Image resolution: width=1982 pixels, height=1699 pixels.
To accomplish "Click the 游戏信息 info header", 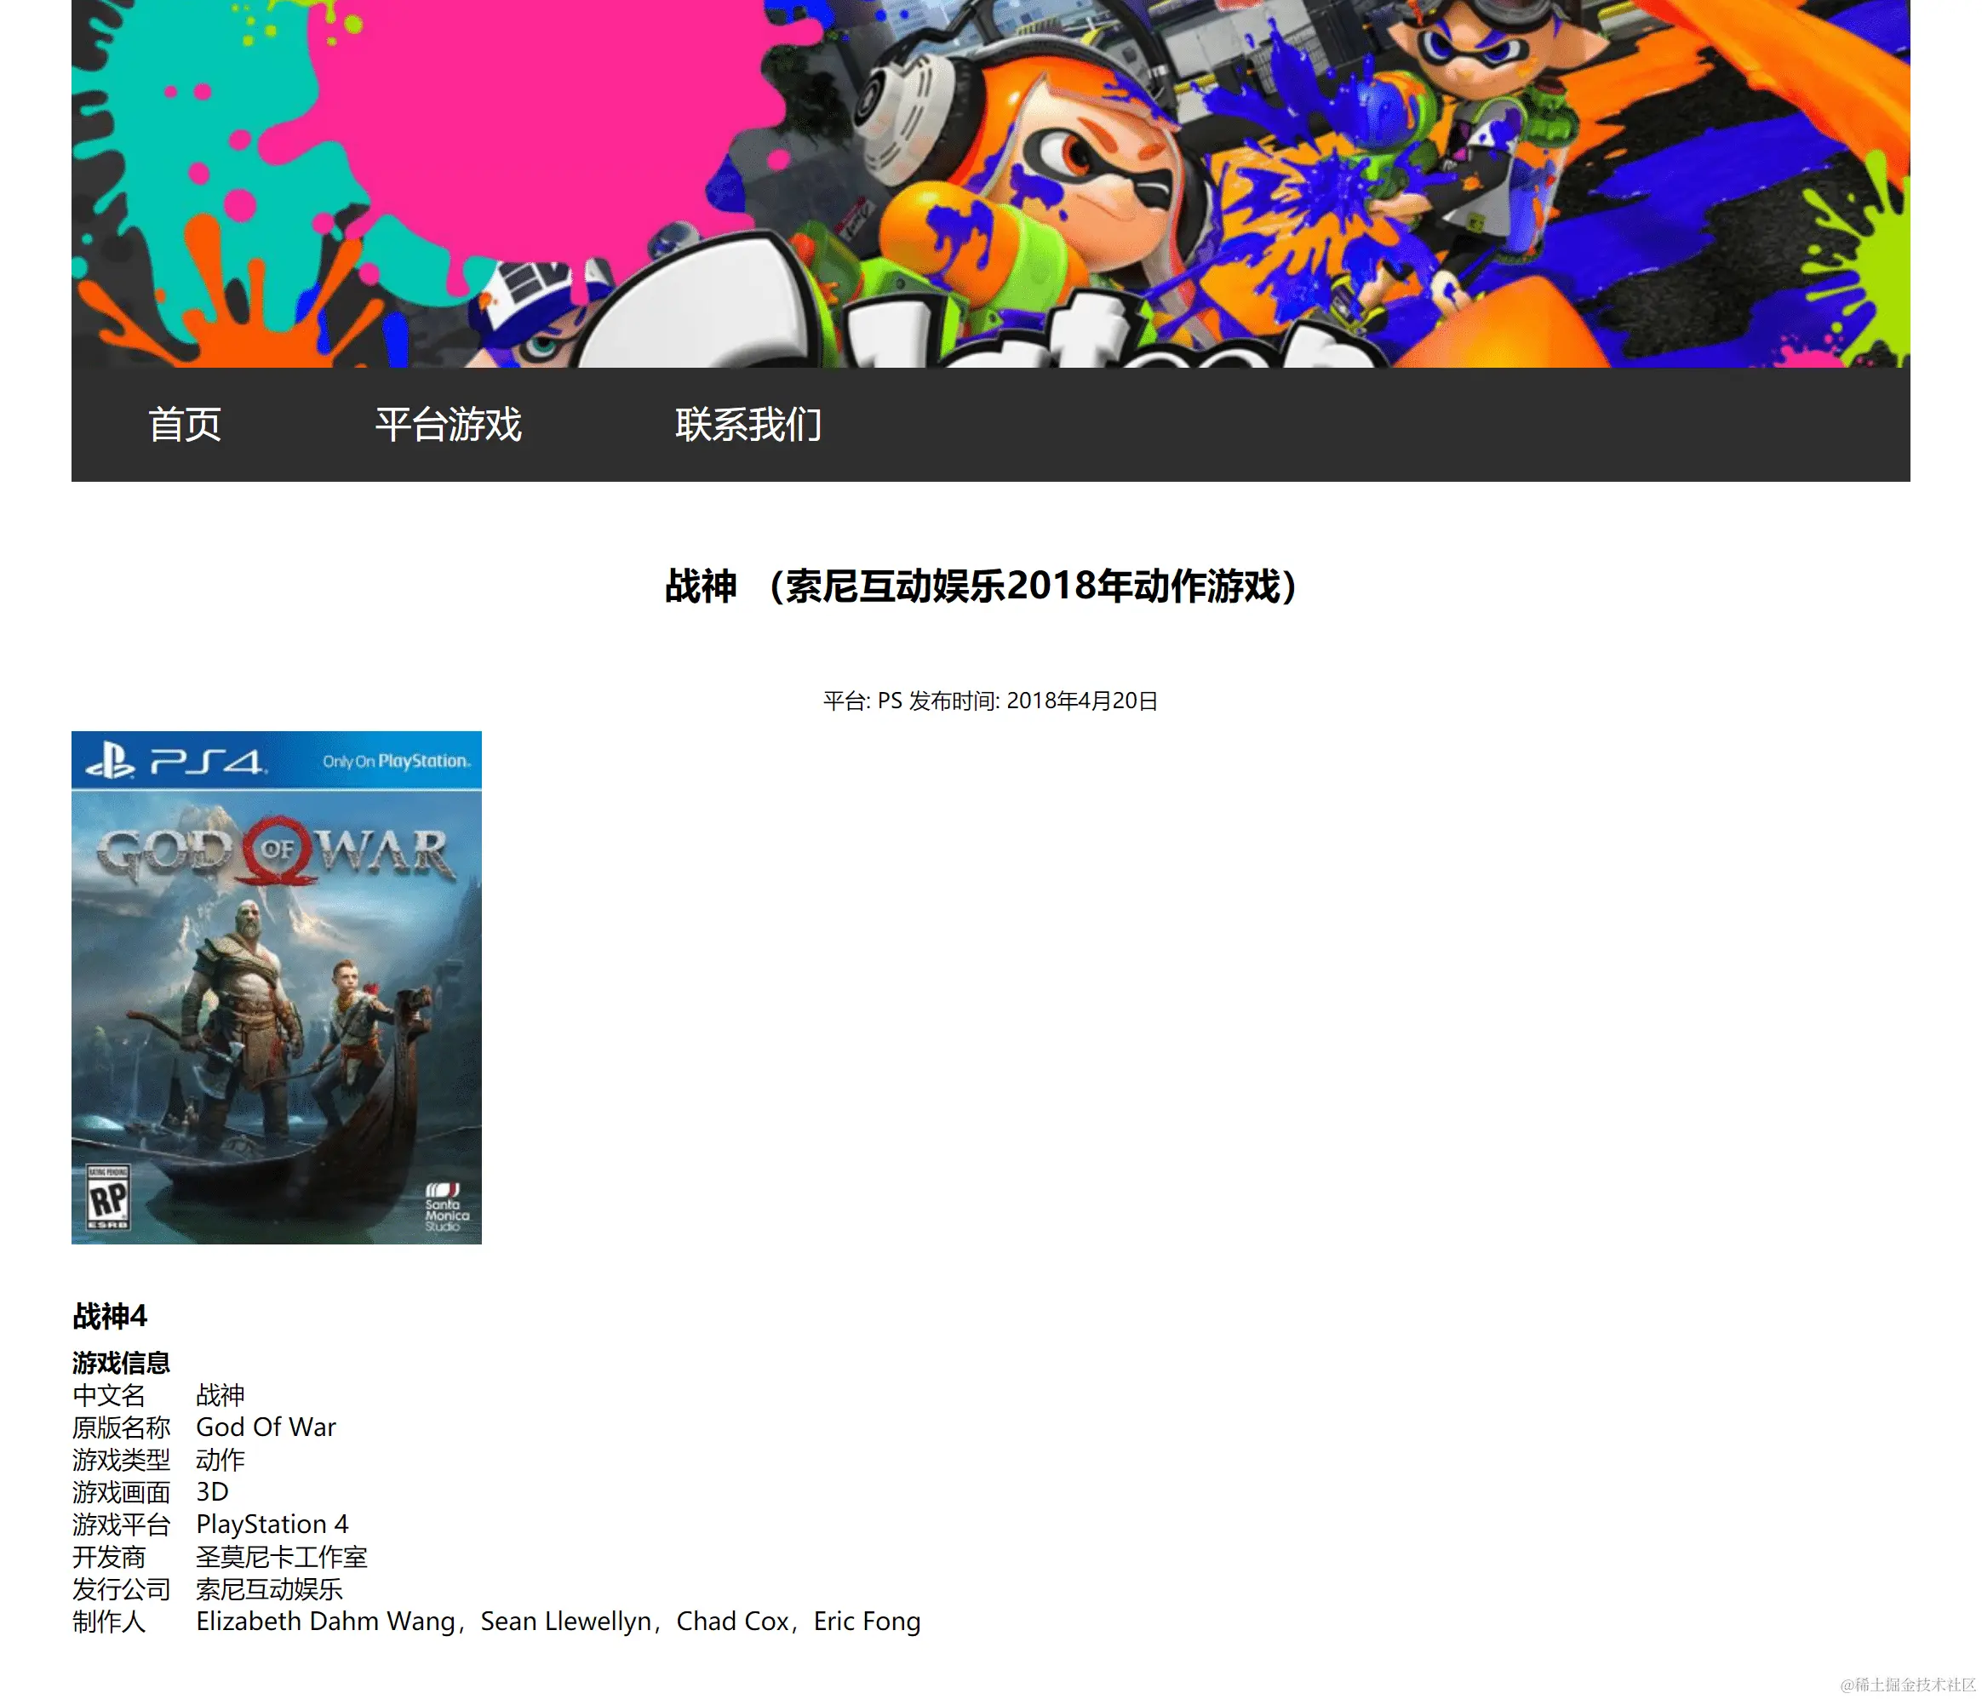I will click(121, 1363).
